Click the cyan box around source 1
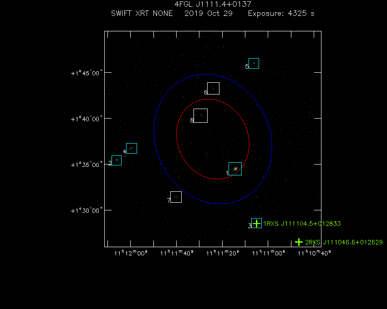The image size is (387, 309). pos(235,169)
